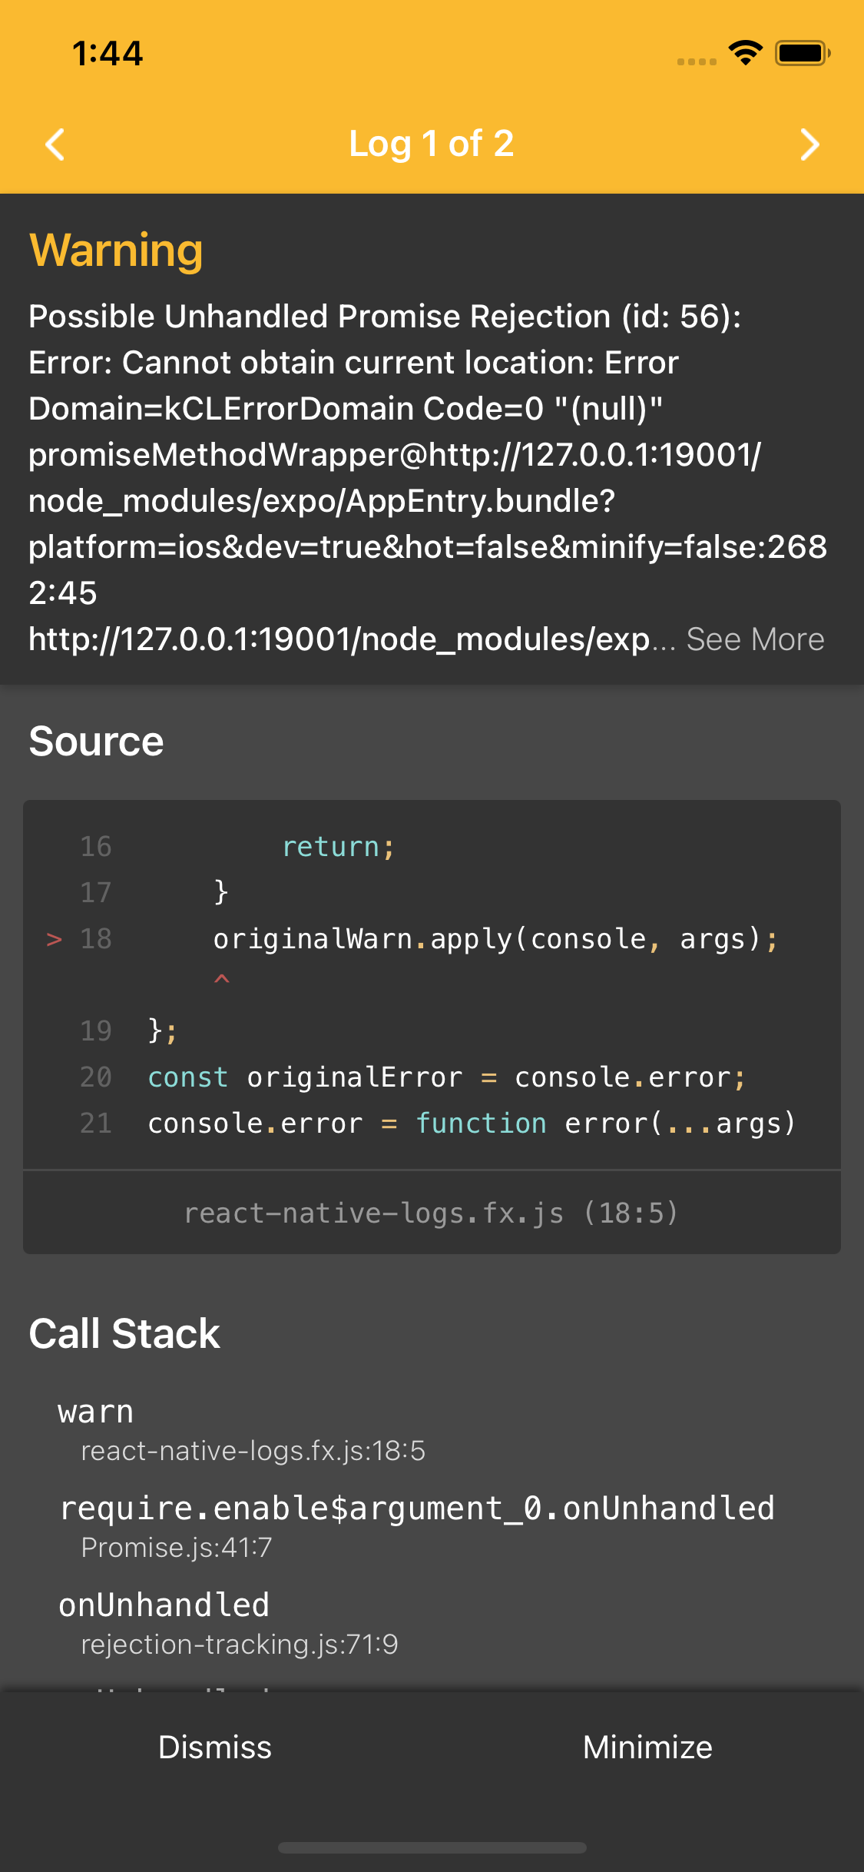Screen dimensions: 864x1872
Task: Tap the Wi-Fi status icon
Action: click(x=745, y=53)
